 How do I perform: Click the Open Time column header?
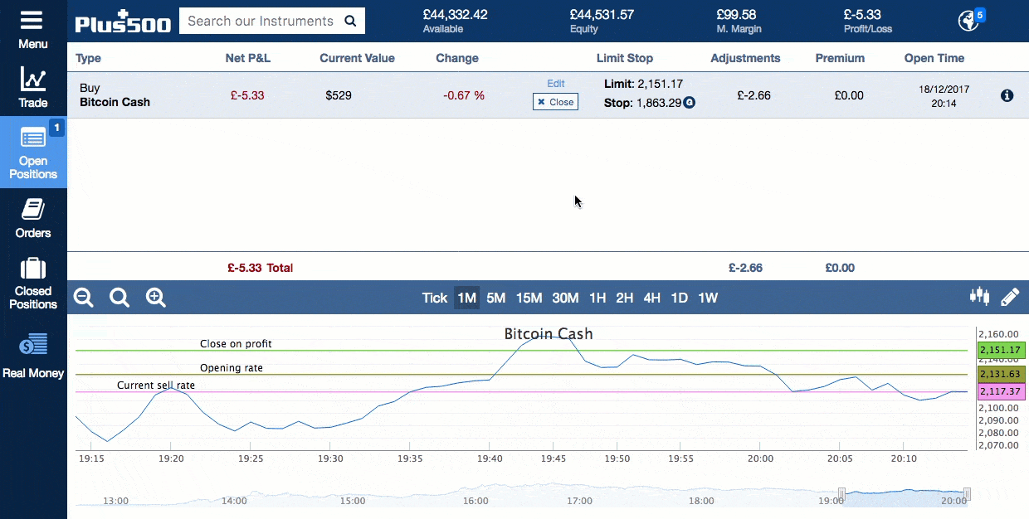934,58
